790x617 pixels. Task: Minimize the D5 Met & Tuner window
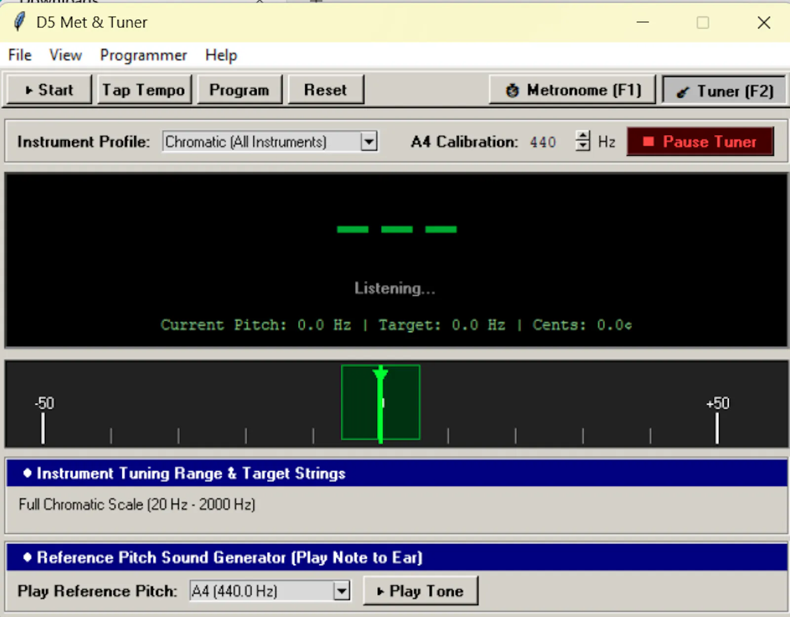point(642,22)
